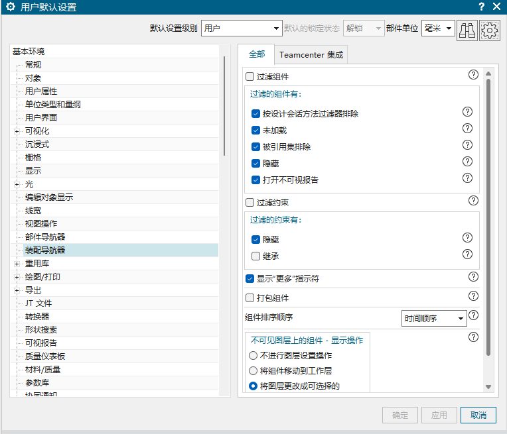
Task: Select 转换器 in the tree
Action: [37, 317]
